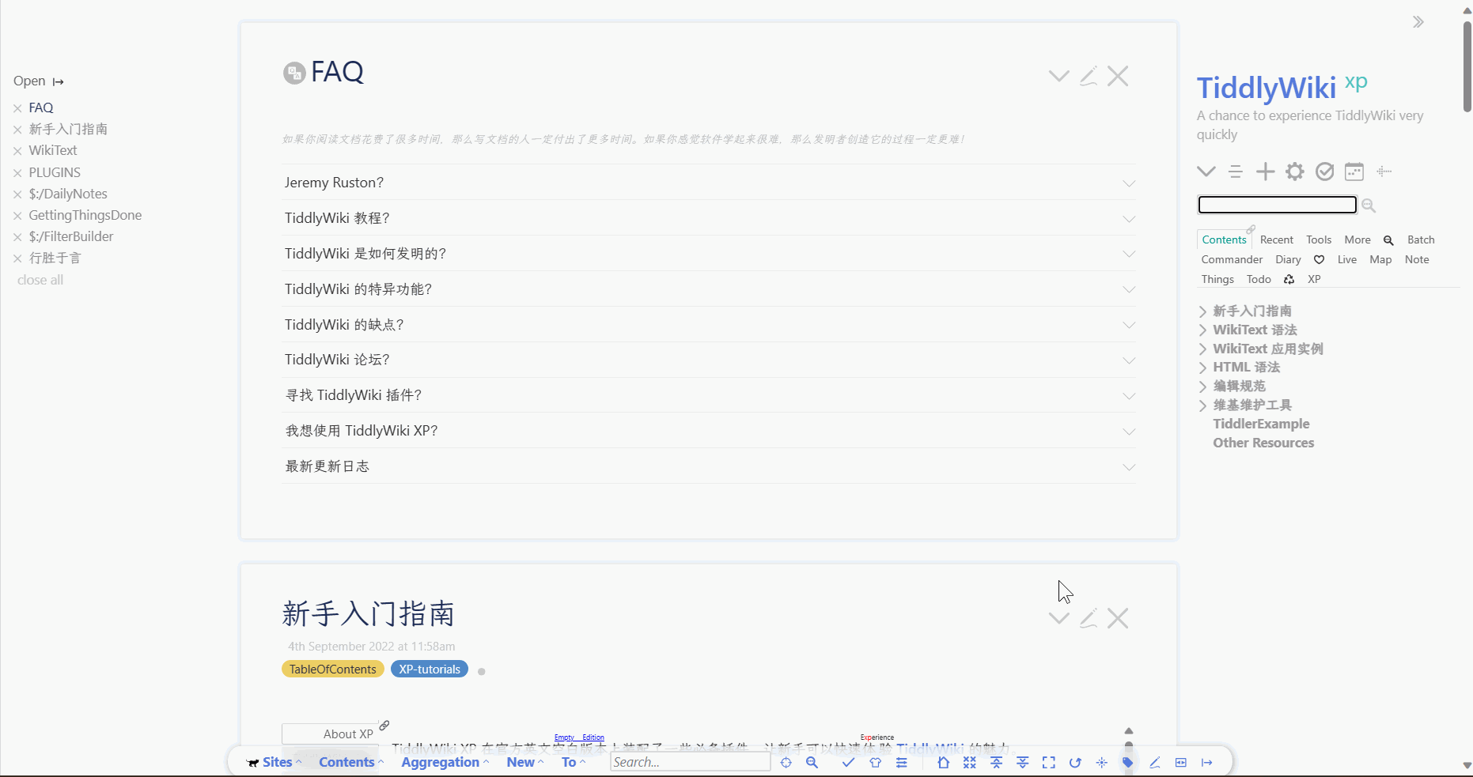Open the Contents menu in the bottom bar

click(351, 763)
